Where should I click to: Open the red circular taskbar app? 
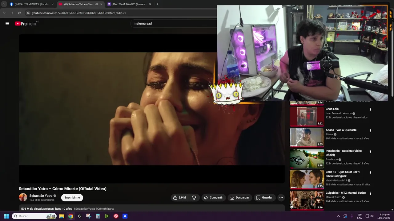click(x=116, y=216)
